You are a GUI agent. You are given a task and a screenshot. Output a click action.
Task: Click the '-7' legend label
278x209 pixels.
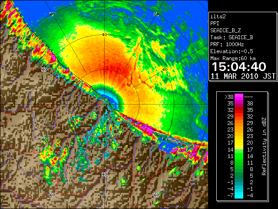[230, 196]
